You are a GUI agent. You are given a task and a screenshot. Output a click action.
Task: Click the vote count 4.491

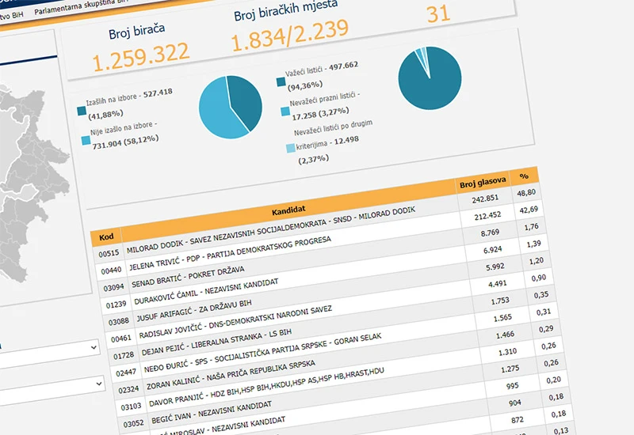[498, 284]
